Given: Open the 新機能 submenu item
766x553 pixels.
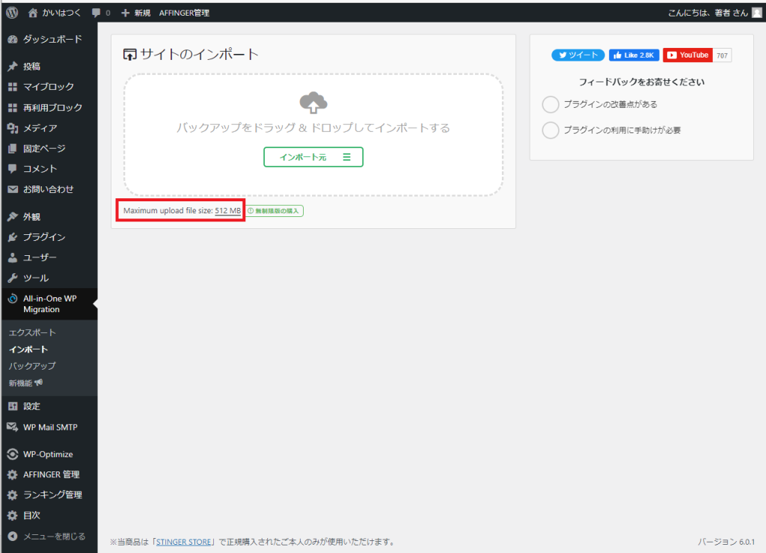Looking at the screenshot, I should [26, 383].
